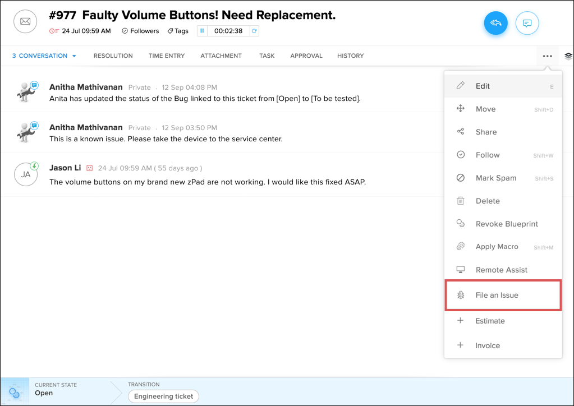This screenshot has height=406, width=574.
Task: Expand the Conversation dropdown arrow
Action: [x=74, y=56]
